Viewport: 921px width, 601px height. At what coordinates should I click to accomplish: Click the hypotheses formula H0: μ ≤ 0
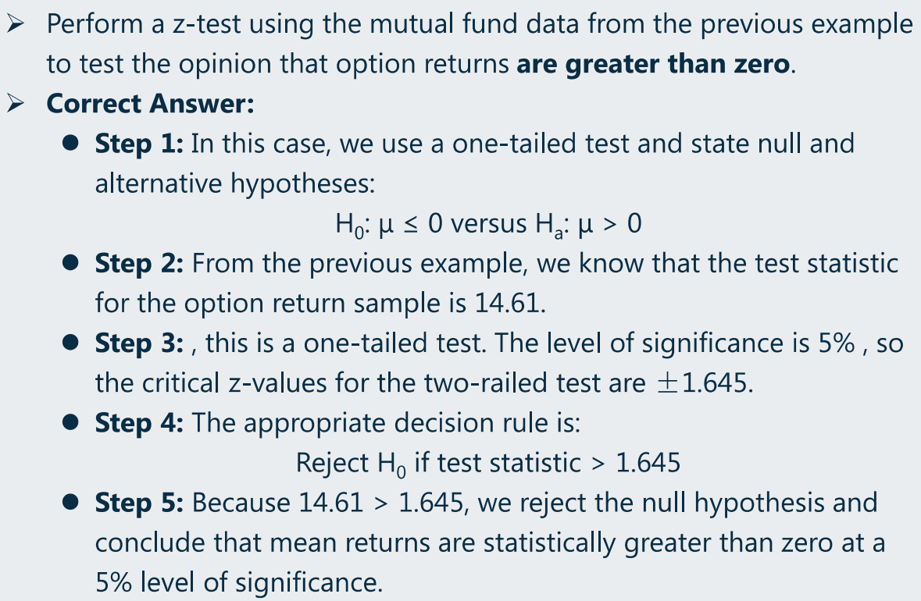(x=389, y=225)
